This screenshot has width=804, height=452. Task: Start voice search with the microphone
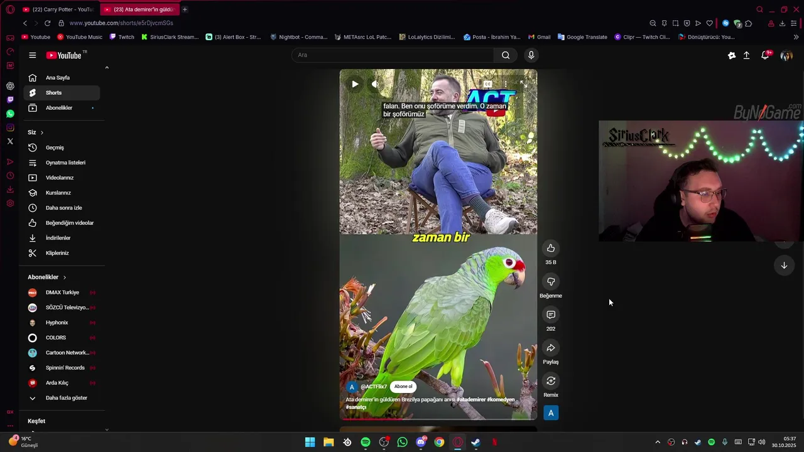coord(531,55)
